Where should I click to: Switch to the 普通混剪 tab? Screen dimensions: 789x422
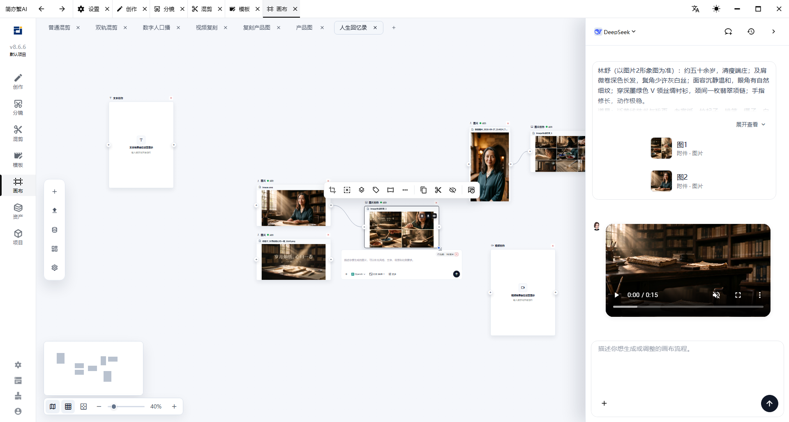(x=59, y=28)
